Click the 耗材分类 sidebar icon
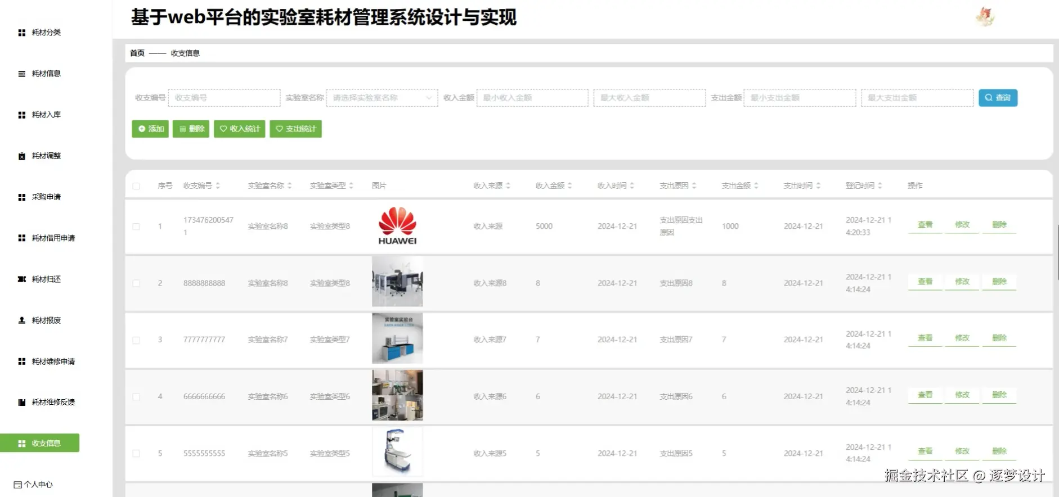This screenshot has width=1059, height=497. coord(22,33)
